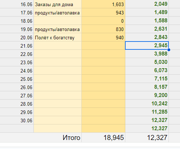Click the green value 8,157
Screen dimensions: 180x149
(147, 87)
